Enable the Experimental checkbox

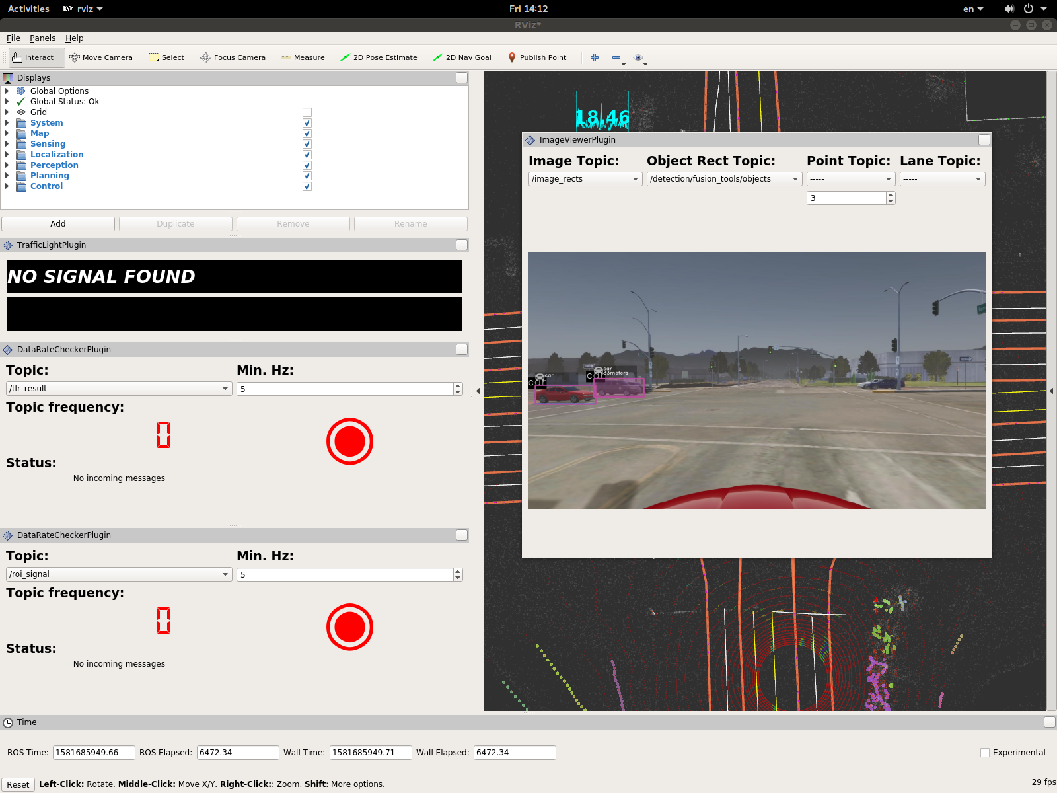[985, 753]
